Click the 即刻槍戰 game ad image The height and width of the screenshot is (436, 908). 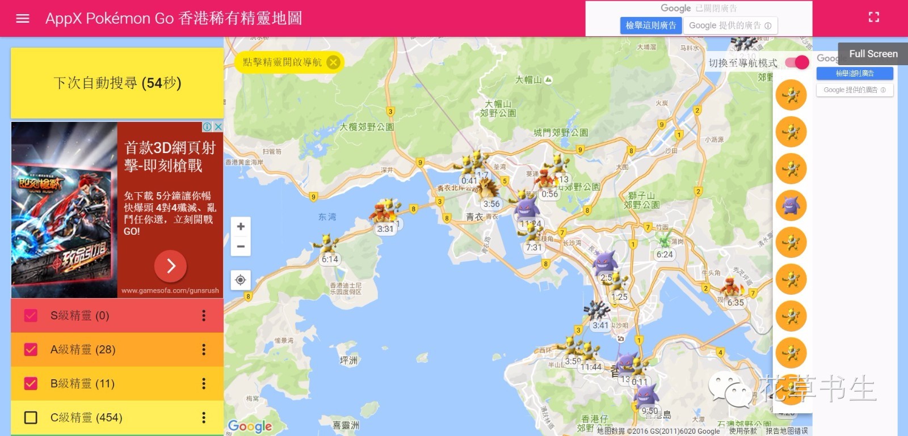(x=64, y=210)
